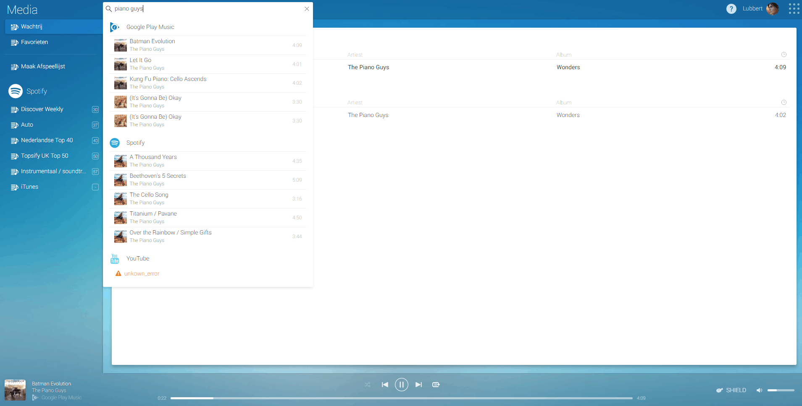Toggle shuffle playback

(x=368, y=385)
